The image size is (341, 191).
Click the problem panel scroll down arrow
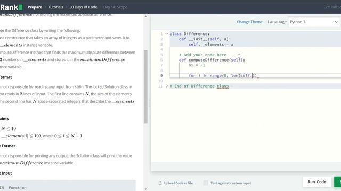click(145, 189)
